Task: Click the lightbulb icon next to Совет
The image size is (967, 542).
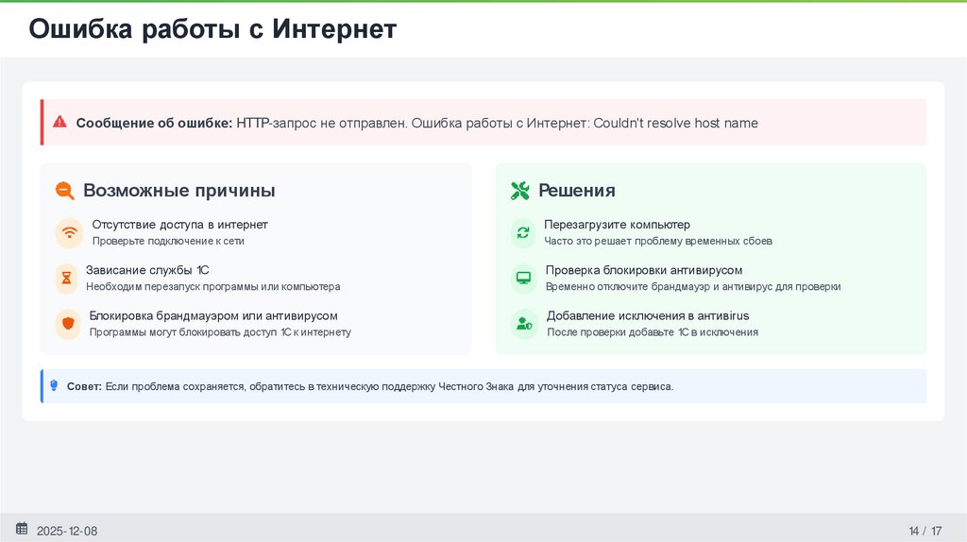Action: (x=54, y=385)
